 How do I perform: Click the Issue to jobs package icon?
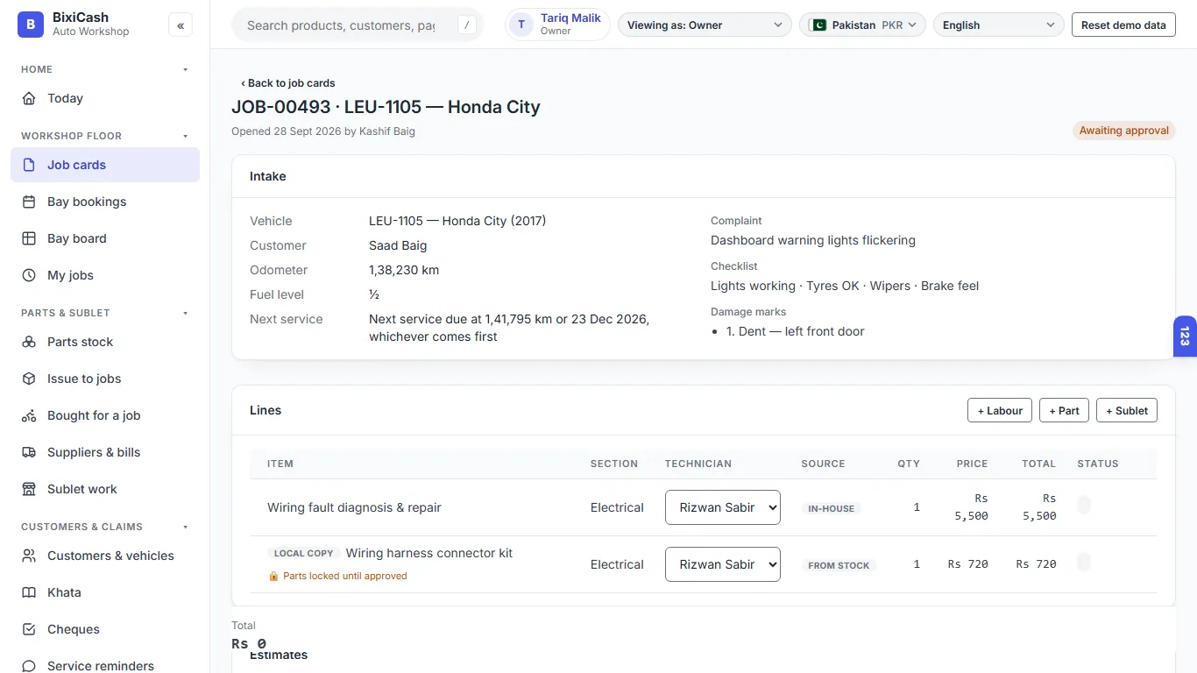pyautogui.click(x=29, y=379)
